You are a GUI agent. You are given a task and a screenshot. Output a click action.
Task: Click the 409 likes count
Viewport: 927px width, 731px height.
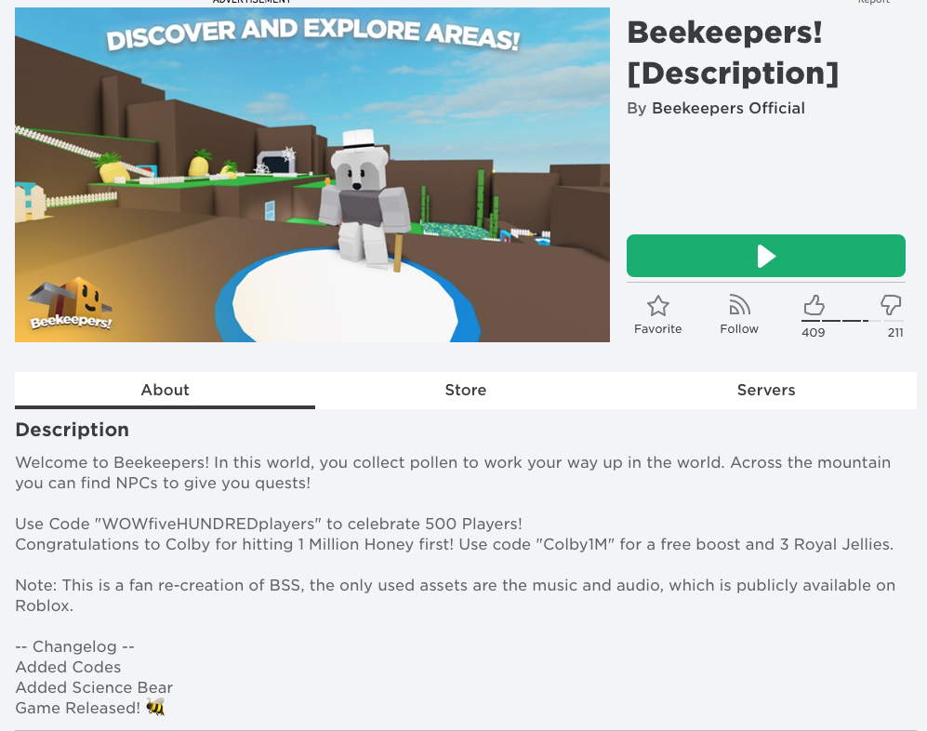[x=813, y=332]
